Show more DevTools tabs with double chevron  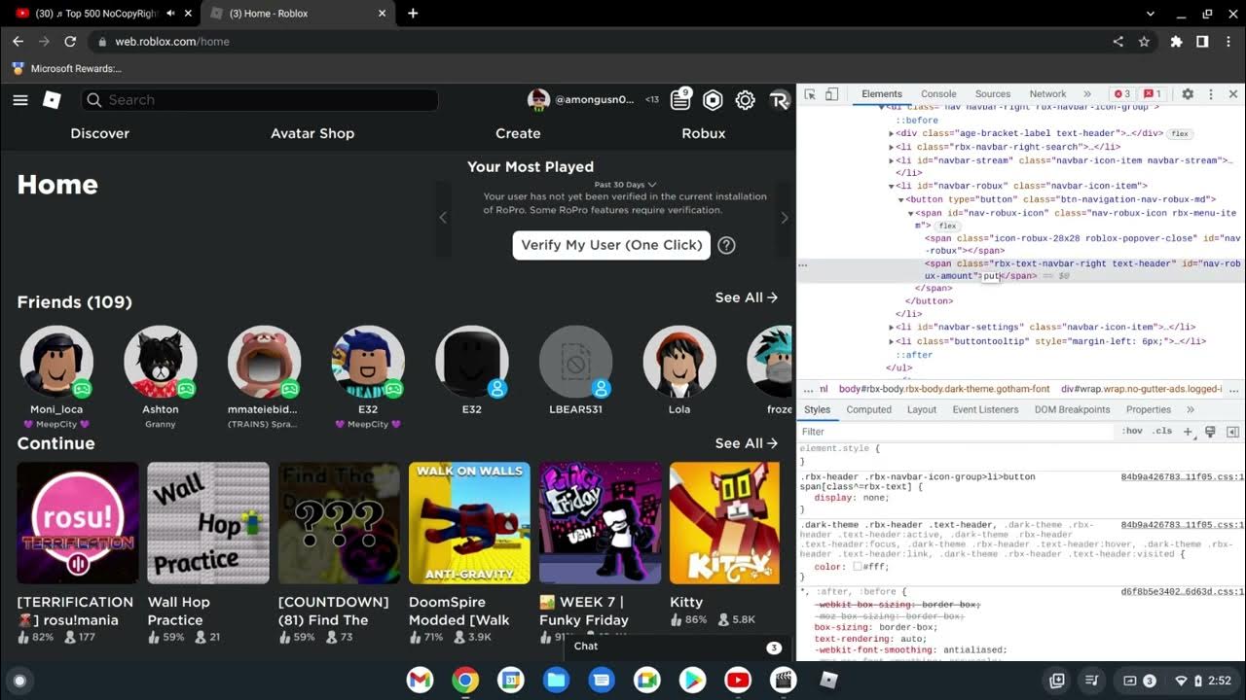[1087, 94]
